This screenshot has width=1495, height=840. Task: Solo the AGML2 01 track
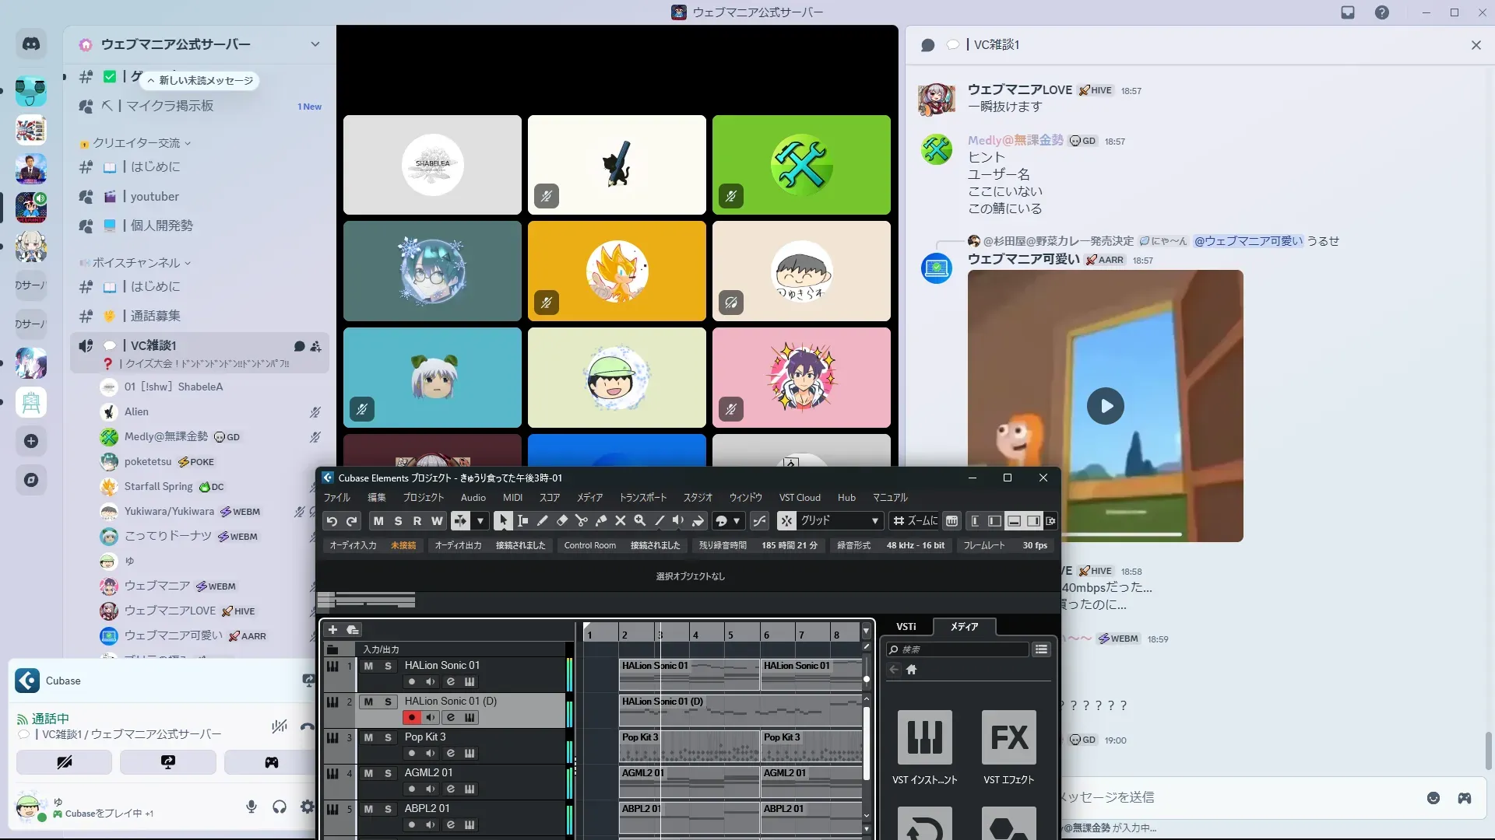pos(388,773)
